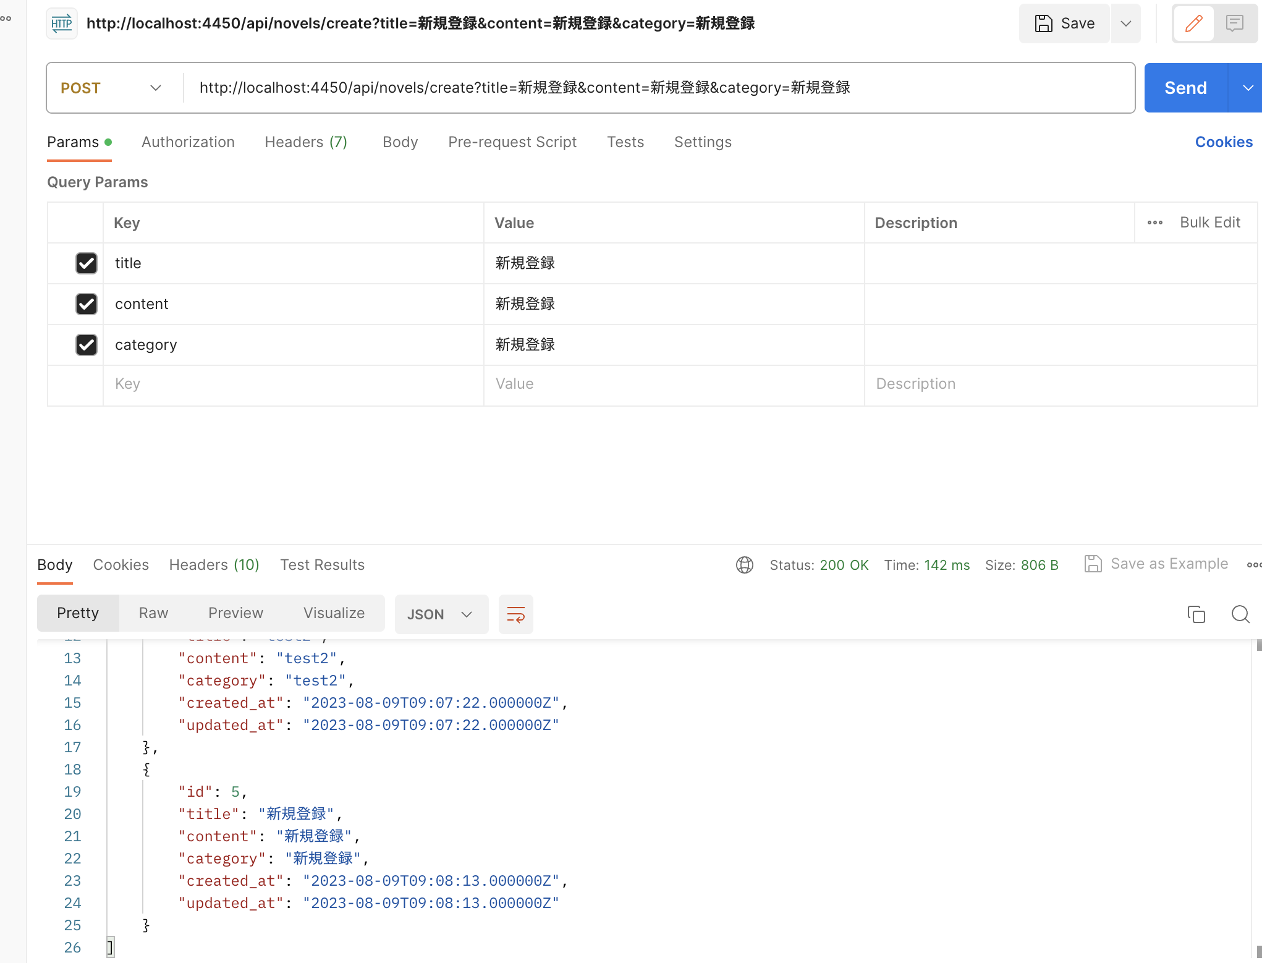Image resolution: width=1262 pixels, height=963 pixels.
Task: Open the response Headers (10) tab
Action: [x=214, y=565]
